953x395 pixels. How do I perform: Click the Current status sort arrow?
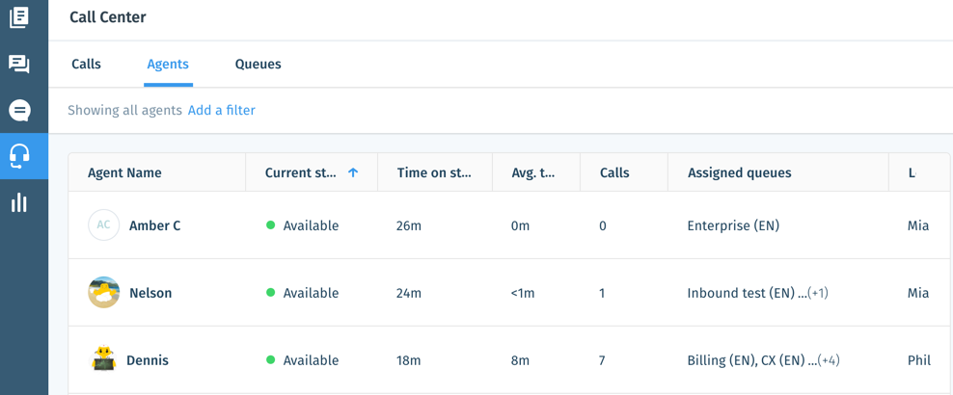[x=352, y=172]
